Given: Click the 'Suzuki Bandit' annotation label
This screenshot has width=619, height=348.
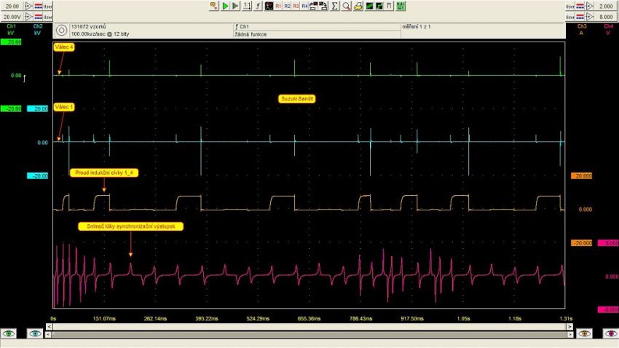Looking at the screenshot, I should (296, 98).
